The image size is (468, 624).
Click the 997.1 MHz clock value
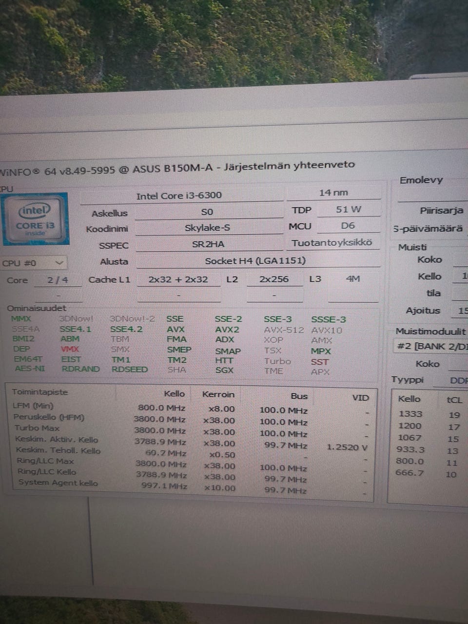[x=164, y=486]
